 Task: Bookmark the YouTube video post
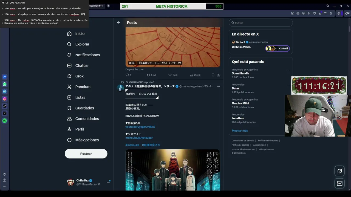click(213, 75)
